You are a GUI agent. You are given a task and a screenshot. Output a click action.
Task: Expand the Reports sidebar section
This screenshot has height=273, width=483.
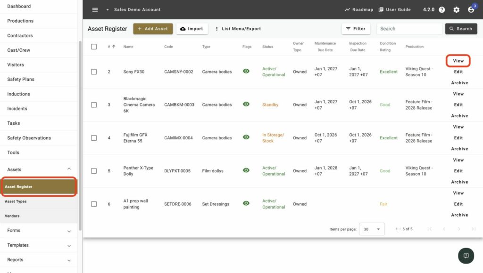[69, 260]
